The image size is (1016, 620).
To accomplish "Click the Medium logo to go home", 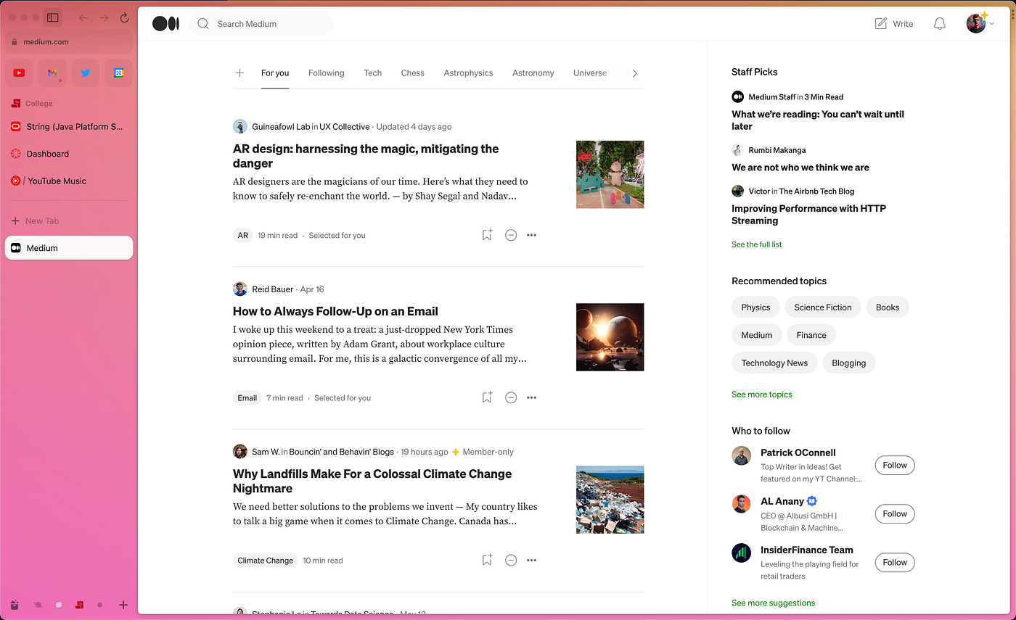I will pos(165,23).
